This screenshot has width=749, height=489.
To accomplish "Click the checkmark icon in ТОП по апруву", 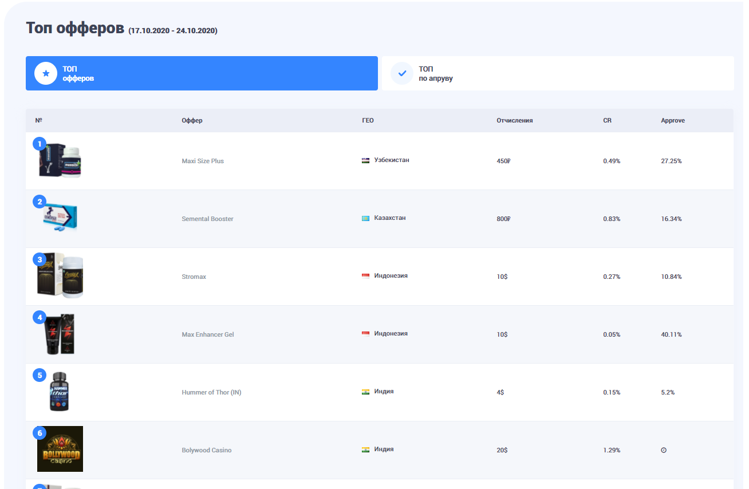I will coord(402,73).
